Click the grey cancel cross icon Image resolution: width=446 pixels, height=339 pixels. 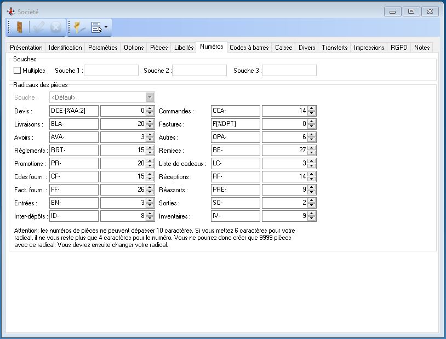55,27
